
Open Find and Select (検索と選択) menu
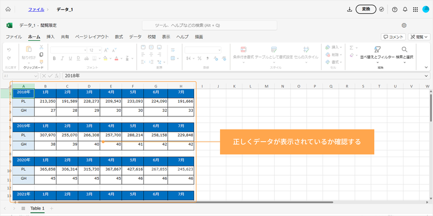point(404,54)
